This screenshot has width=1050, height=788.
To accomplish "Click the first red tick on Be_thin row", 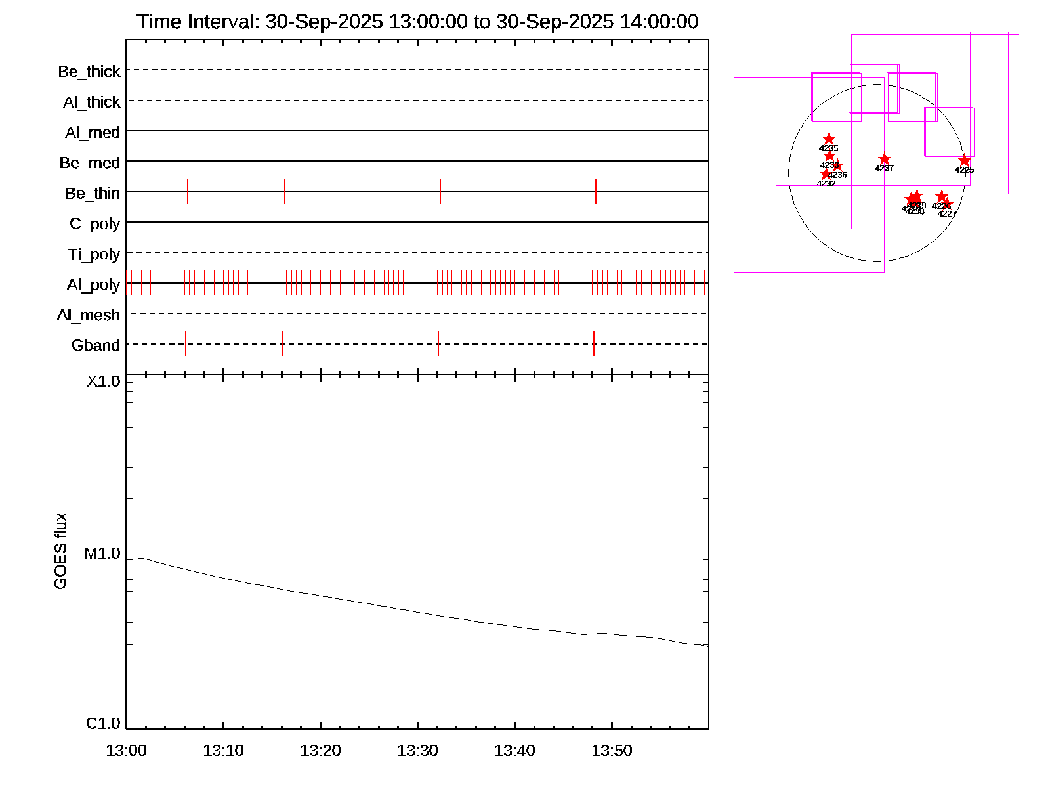I will coord(188,191).
